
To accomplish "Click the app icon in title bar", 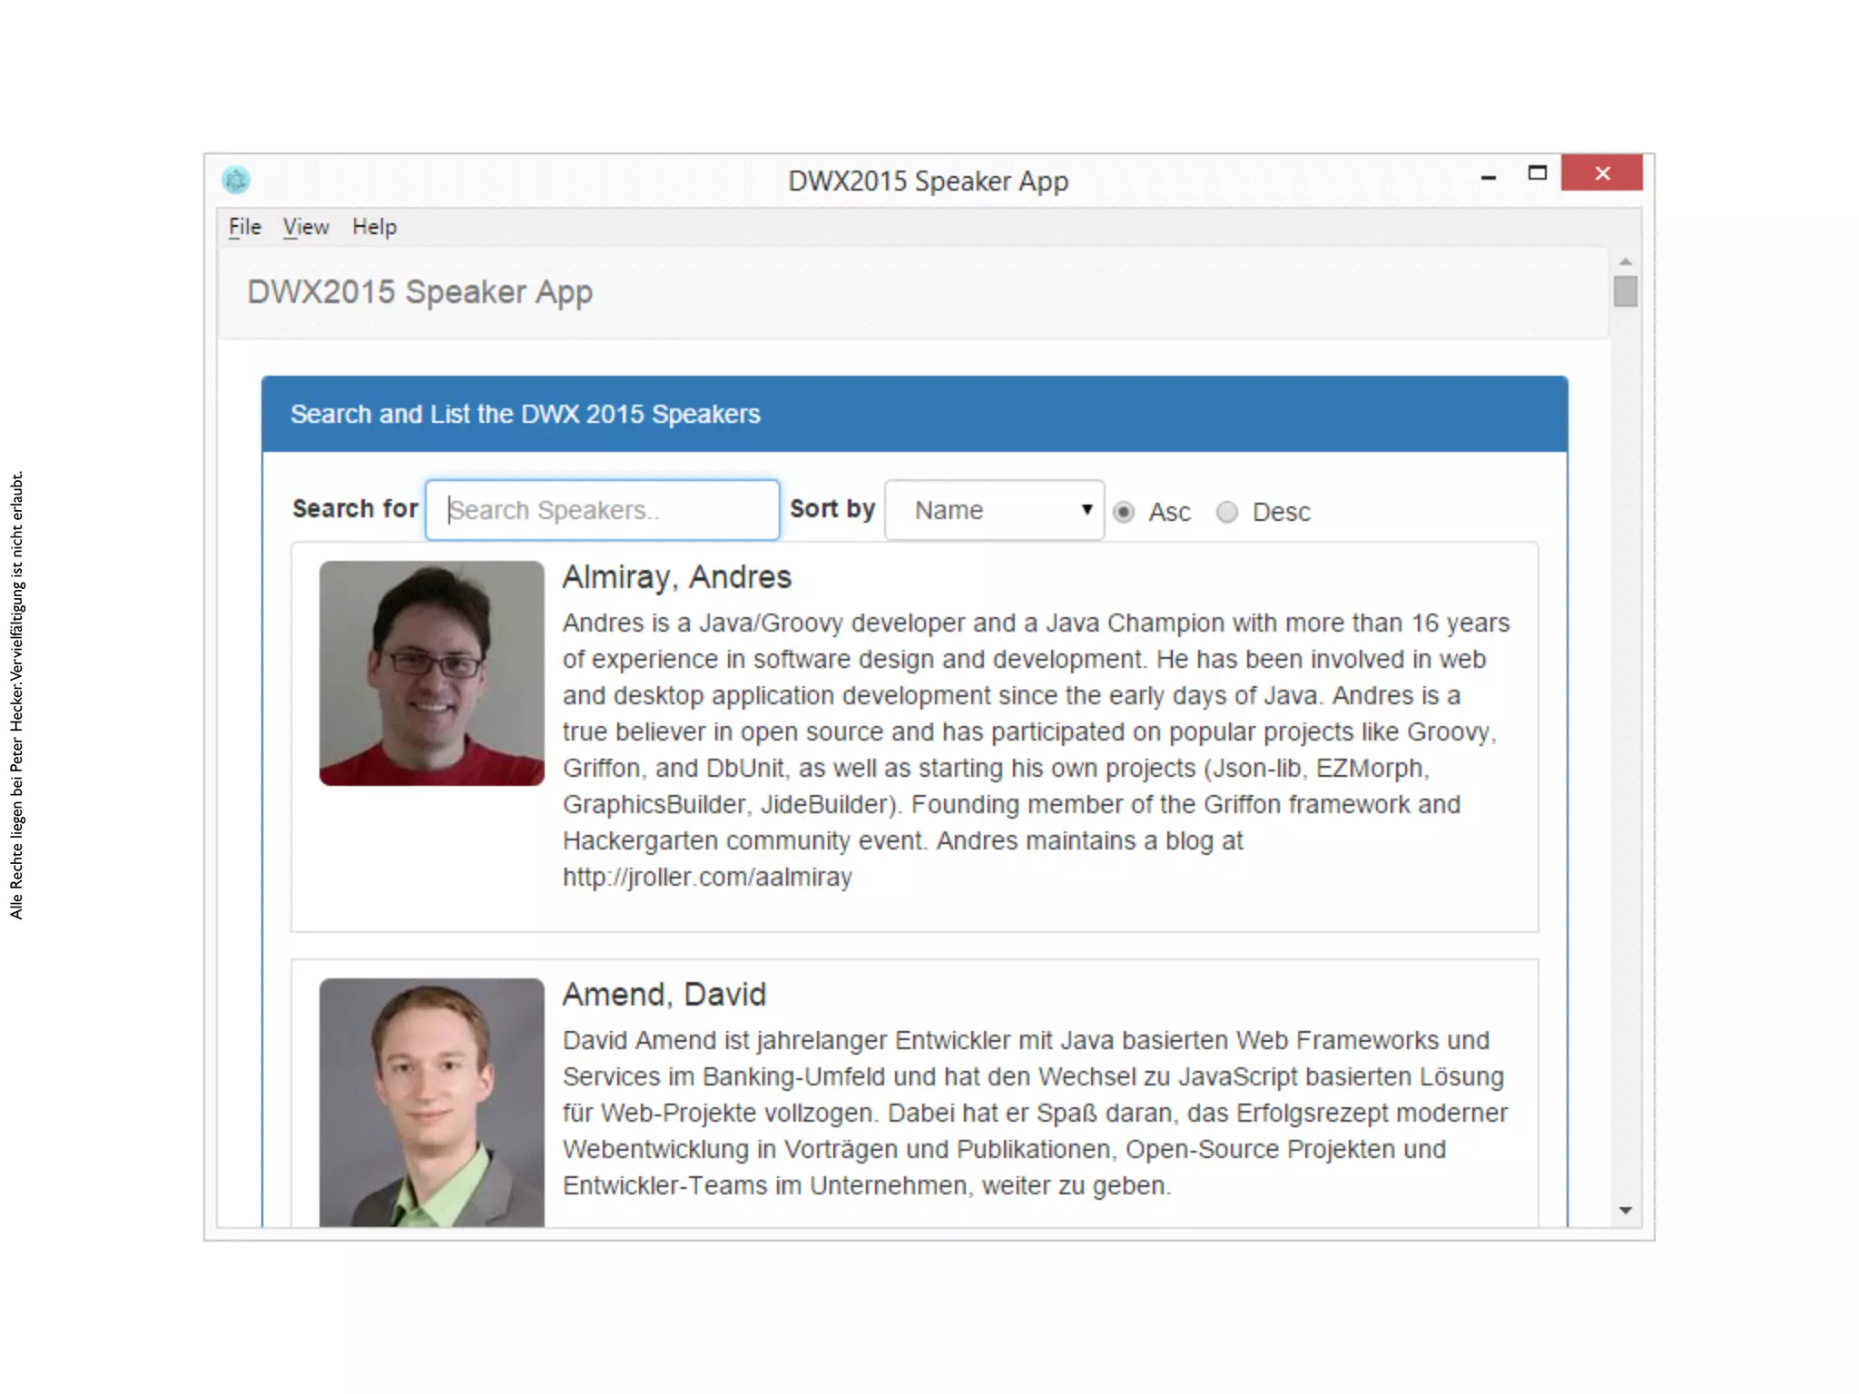I will 236,180.
